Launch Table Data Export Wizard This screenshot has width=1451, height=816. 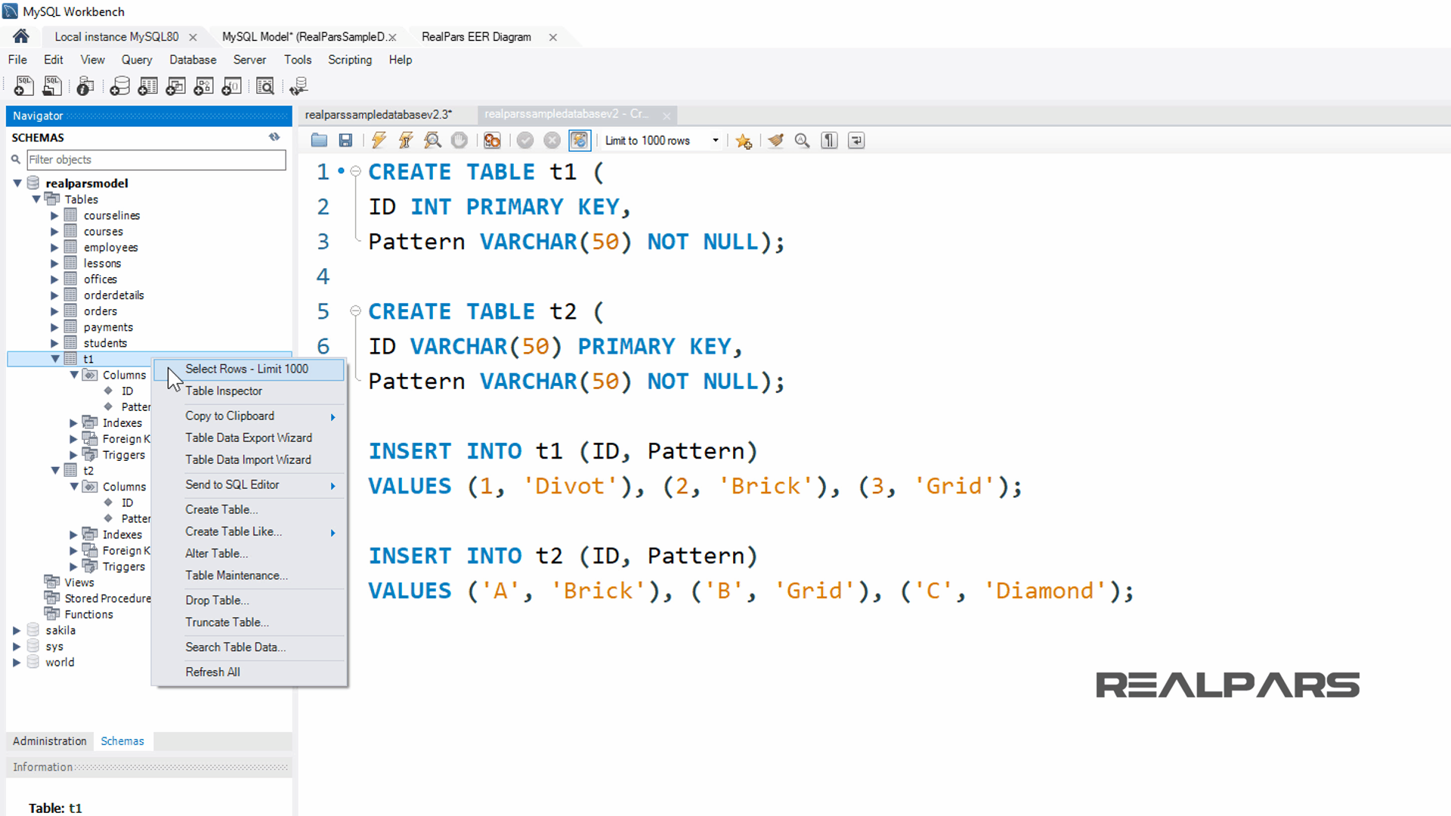(x=249, y=437)
